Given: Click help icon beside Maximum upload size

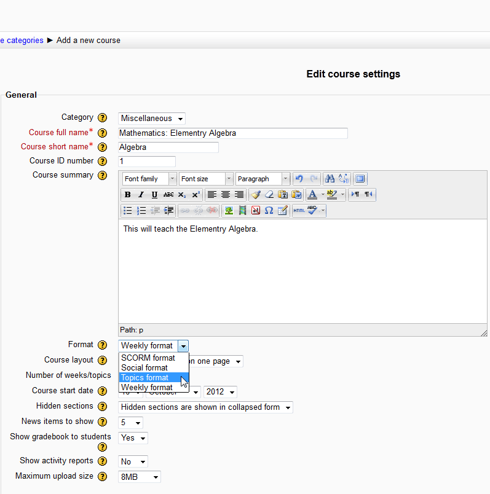Looking at the screenshot, I should coord(103,477).
